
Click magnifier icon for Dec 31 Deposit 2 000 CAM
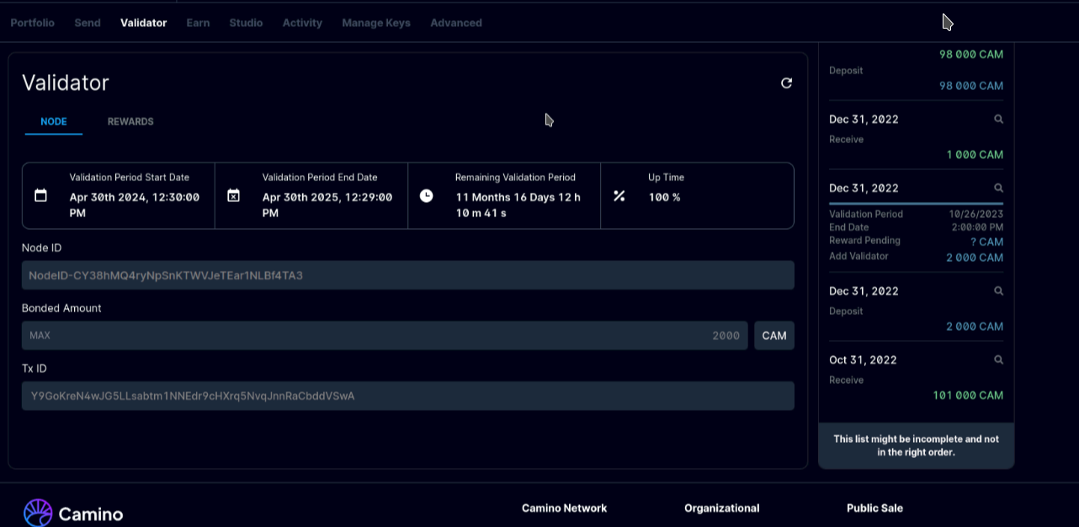[x=998, y=291]
